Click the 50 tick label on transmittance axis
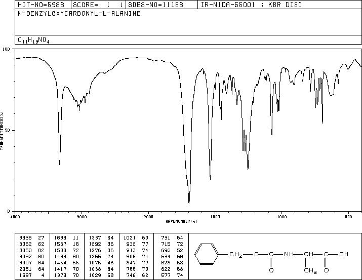 click(x=7, y=130)
